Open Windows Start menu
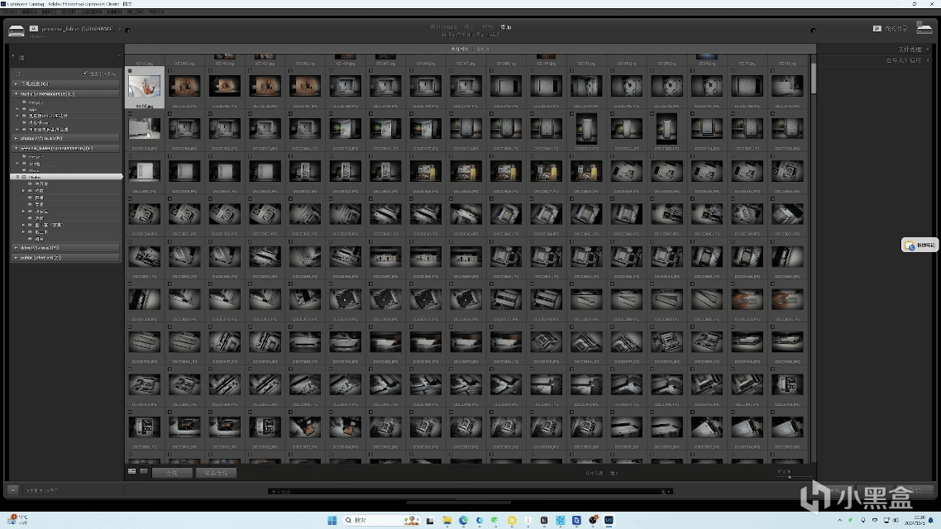941x529 pixels. 332,520
